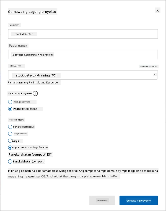Click the Paglalarawan description input field
The height and width of the screenshot is (211, 166).
tap(83, 54)
